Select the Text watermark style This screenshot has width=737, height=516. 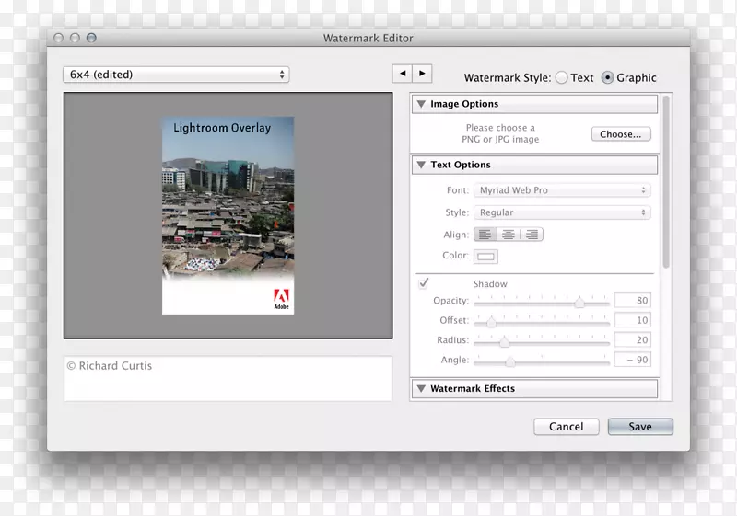(562, 78)
